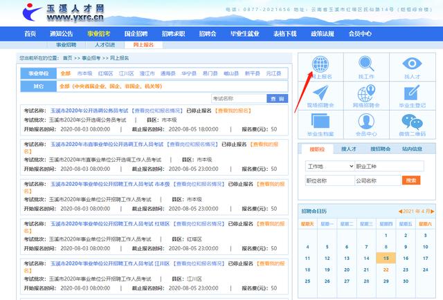Open the 毕业生档案 folders icon
The width and height of the screenshot is (443, 300).
pyautogui.click(x=320, y=121)
